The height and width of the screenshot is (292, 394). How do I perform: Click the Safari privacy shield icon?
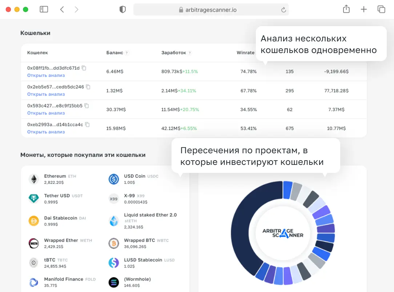(122, 9)
